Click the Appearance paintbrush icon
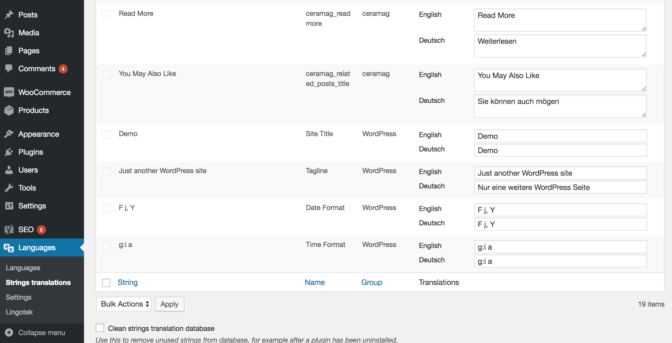 coord(9,134)
